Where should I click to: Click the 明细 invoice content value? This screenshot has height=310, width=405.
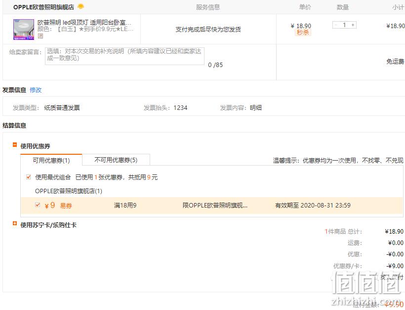256,108
